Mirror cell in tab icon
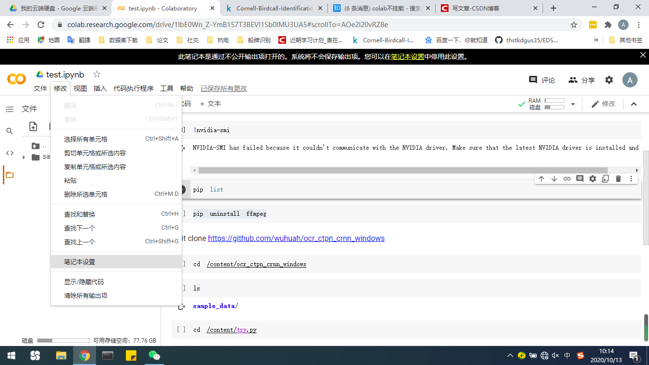Screen dimensions: 649x365 [605, 179]
